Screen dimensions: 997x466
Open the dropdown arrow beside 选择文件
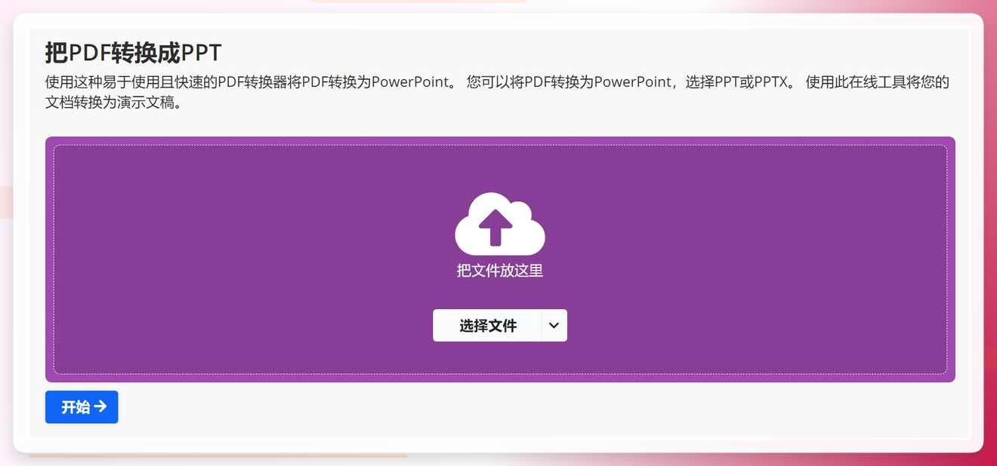(554, 325)
